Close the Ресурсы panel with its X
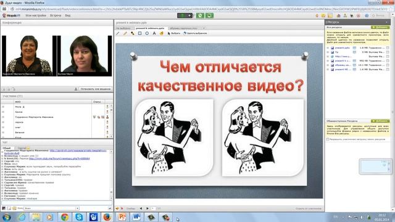This screenshot has width=395, height=222. [387, 22]
